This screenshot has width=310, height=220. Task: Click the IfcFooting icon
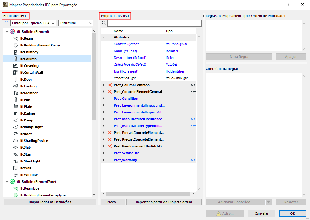pyautogui.click(x=16, y=86)
